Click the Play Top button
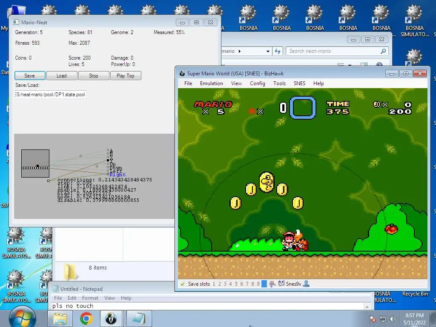This screenshot has height=327, width=436. pos(126,76)
